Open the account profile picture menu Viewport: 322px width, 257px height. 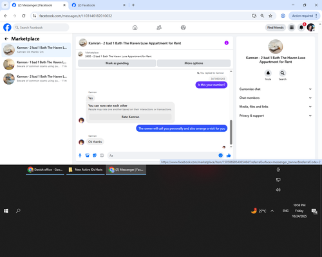point(311,28)
